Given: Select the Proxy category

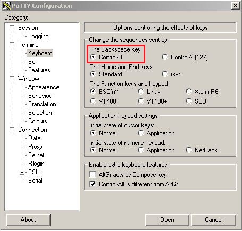Looking at the screenshot, I should click(x=35, y=147).
